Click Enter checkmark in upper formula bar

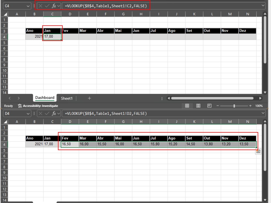pos(47,6)
